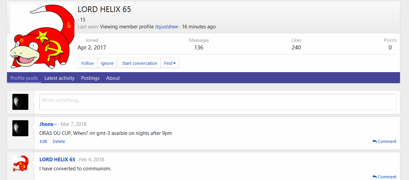Click the Ignore button
The image size is (409, 180).
(107, 63)
